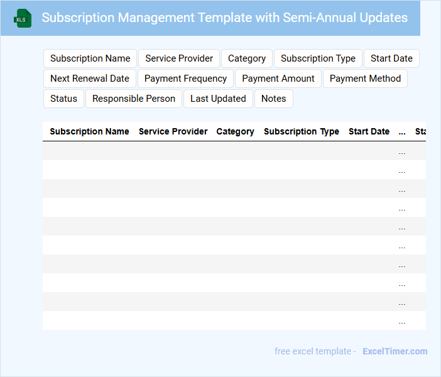
Task: Select the Last Updated tag
Action: pyautogui.click(x=218, y=99)
